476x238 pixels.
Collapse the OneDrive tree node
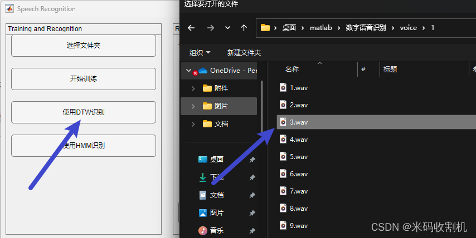pos(188,71)
